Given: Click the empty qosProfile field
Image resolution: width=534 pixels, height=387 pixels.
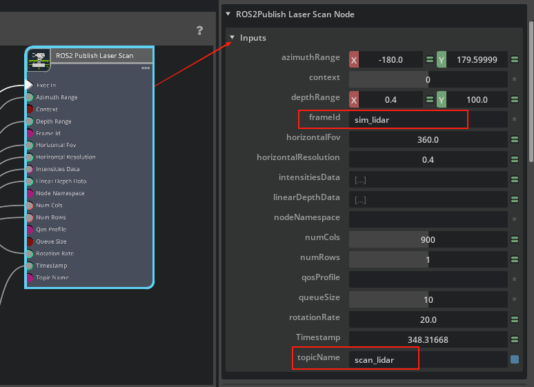Looking at the screenshot, I should coord(428,279).
